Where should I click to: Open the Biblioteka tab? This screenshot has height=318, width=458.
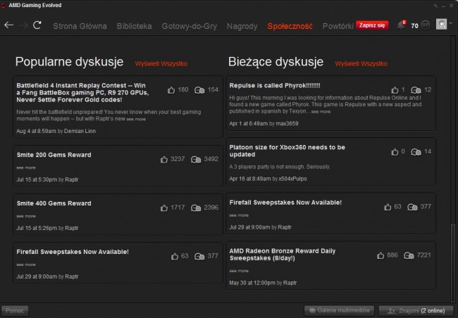coord(134,26)
